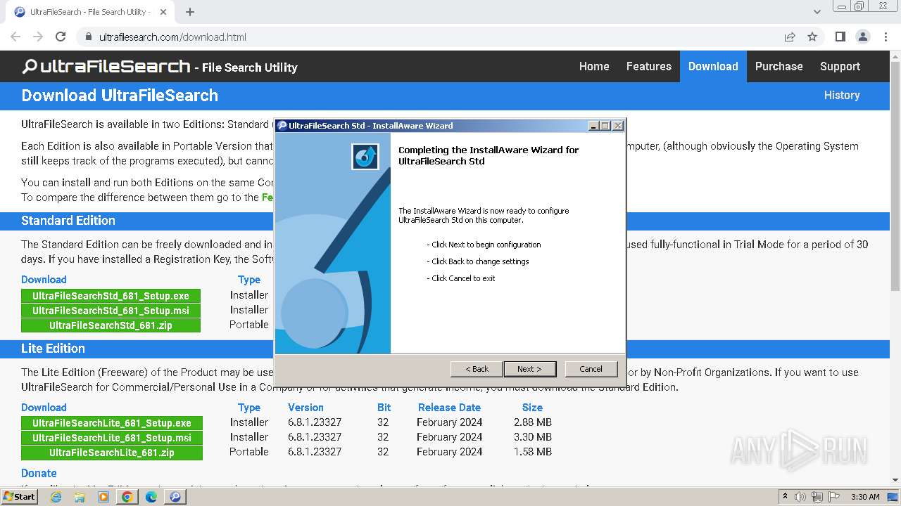Click wizard title bar icon
The image size is (901, 506).
point(282,126)
